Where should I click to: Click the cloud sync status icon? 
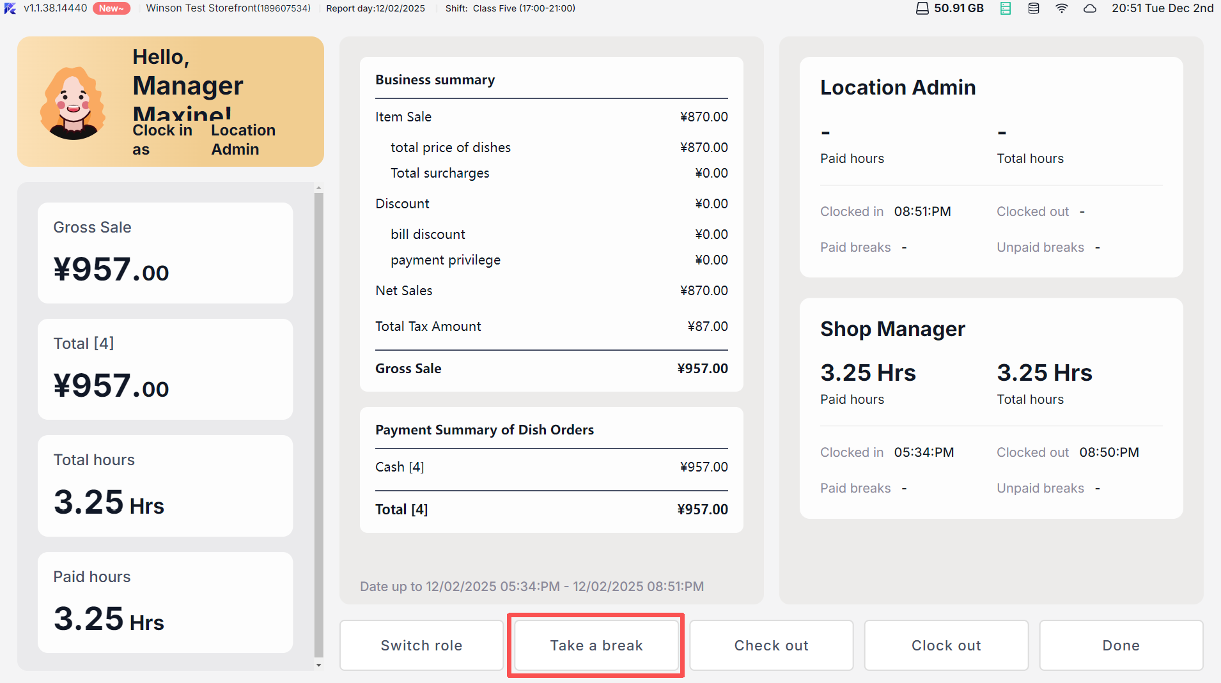(x=1090, y=8)
